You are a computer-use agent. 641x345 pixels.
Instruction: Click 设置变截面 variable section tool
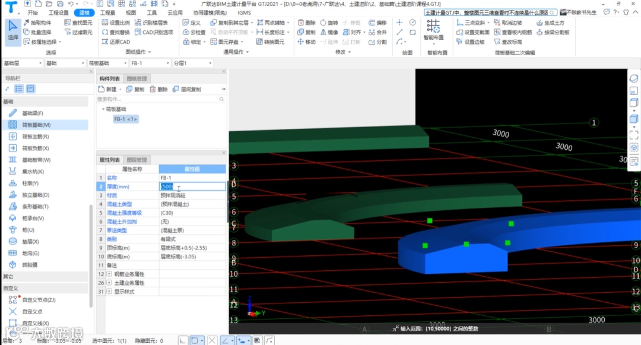(472, 32)
